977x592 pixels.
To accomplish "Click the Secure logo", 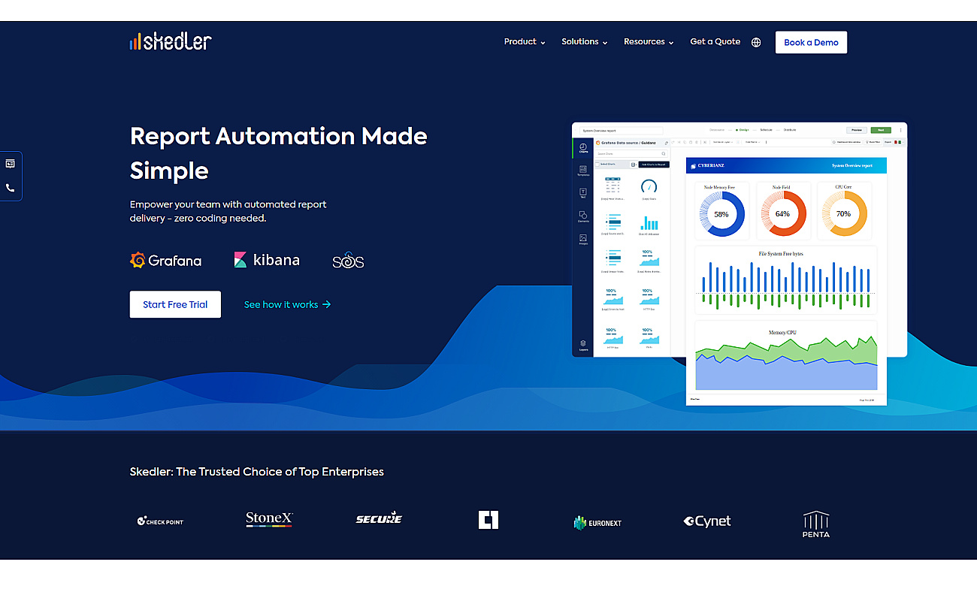I will click(379, 518).
